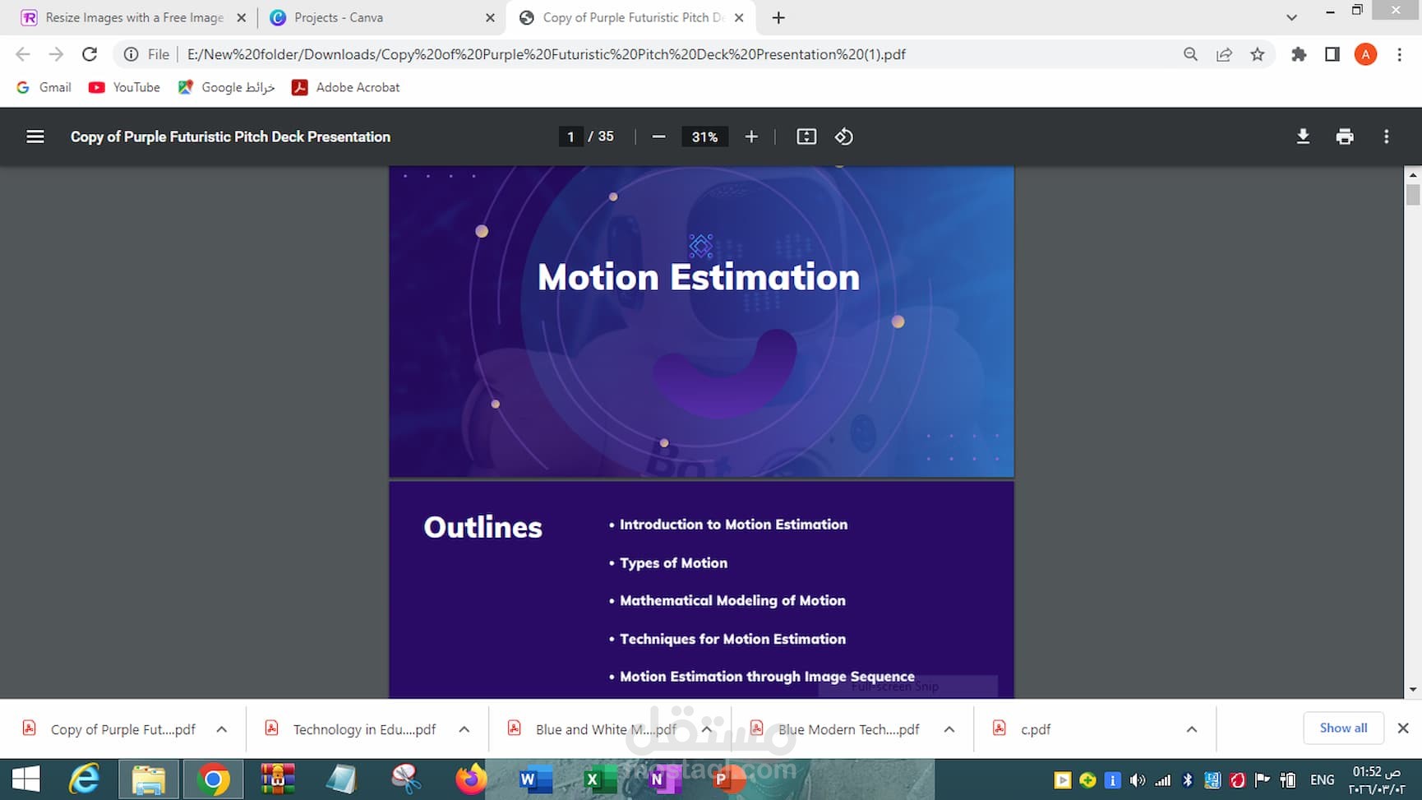Open the Snipping Tool from the taskbar
The width and height of the screenshot is (1422, 800).
point(406,779)
